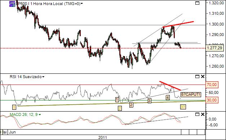Click the 1.310,00 price axis value

click(x=216, y=13)
